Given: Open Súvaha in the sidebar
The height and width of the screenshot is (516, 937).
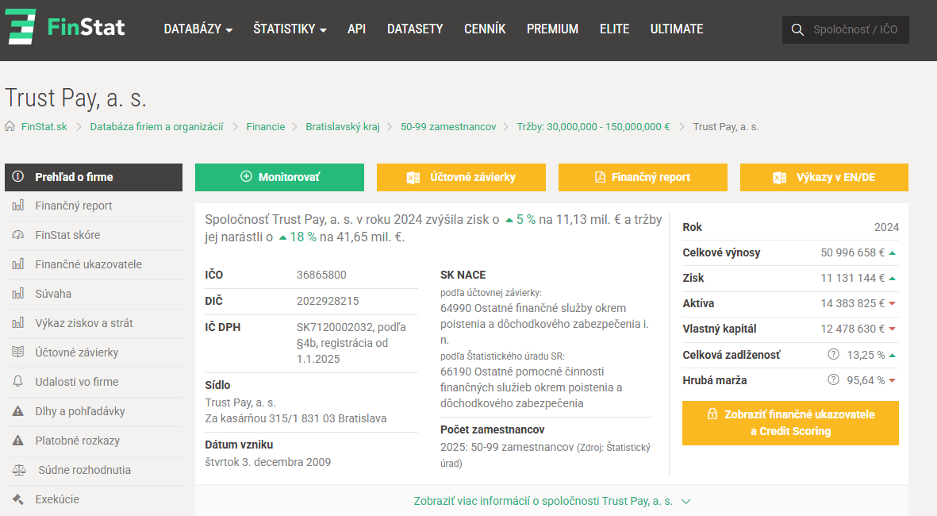Looking at the screenshot, I should tap(93, 294).
